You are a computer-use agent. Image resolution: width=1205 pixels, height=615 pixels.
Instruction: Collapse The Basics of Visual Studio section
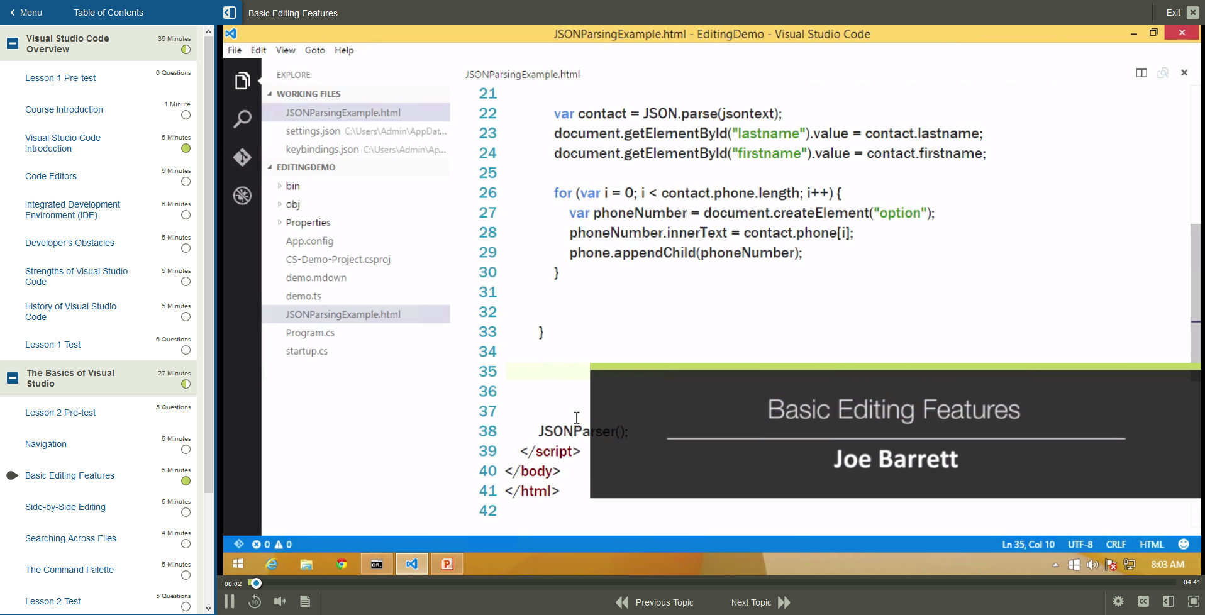(12, 378)
